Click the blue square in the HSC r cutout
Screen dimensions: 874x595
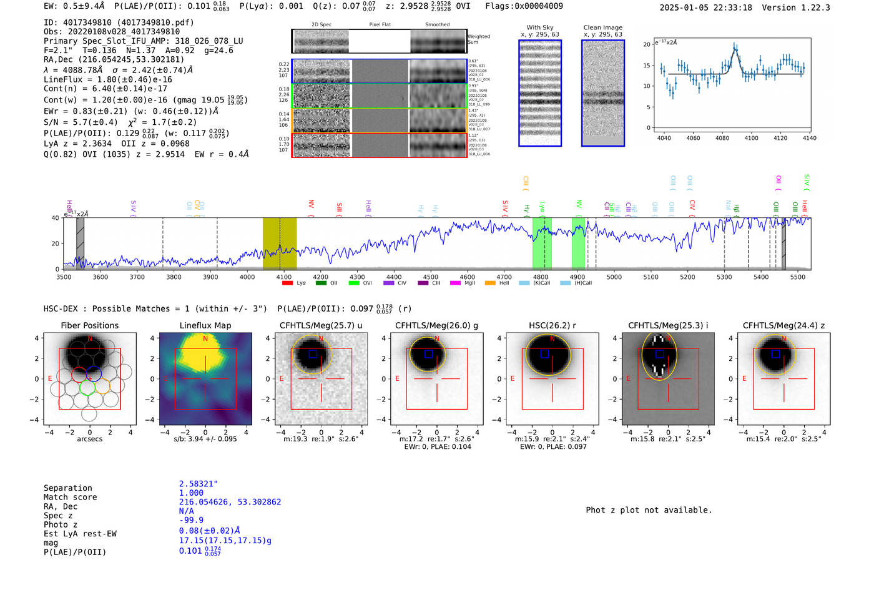point(544,353)
